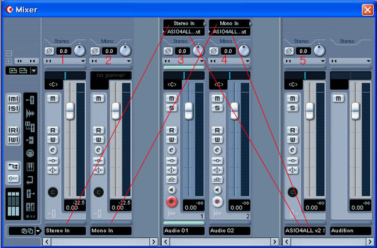Click the Audio 02 volume fader handle
The width and height of the screenshot is (377, 248).
[x=234, y=111]
